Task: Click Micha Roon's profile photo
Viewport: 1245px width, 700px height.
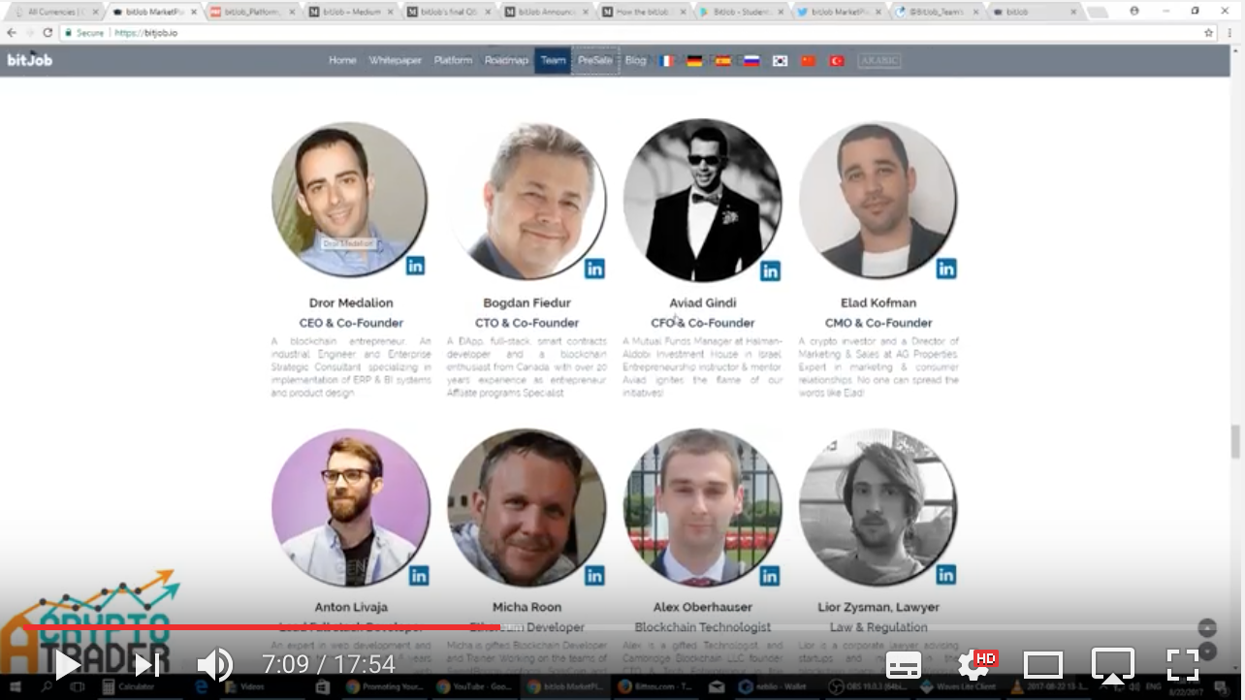Action: tap(527, 508)
